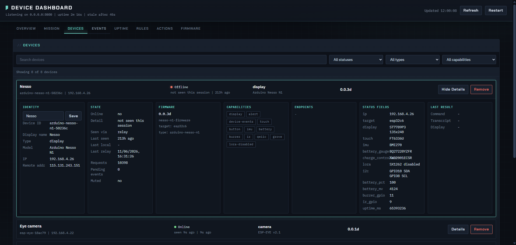Click the uptime_ms value 65393236

point(398,208)
